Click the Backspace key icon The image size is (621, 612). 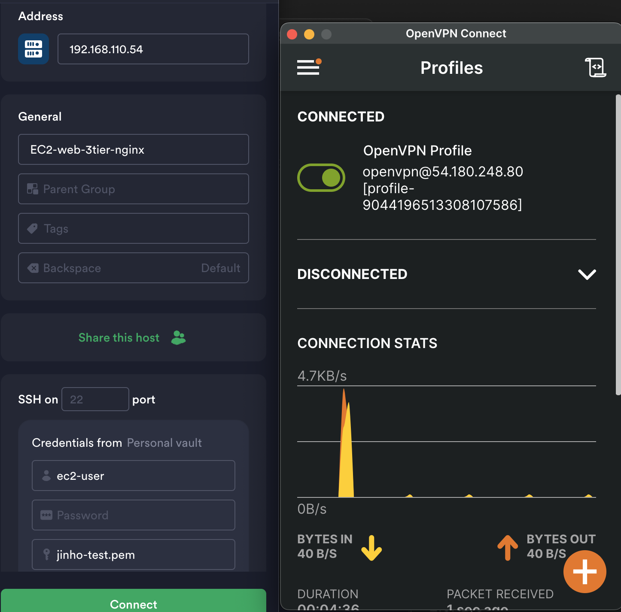tap(33, 268)
